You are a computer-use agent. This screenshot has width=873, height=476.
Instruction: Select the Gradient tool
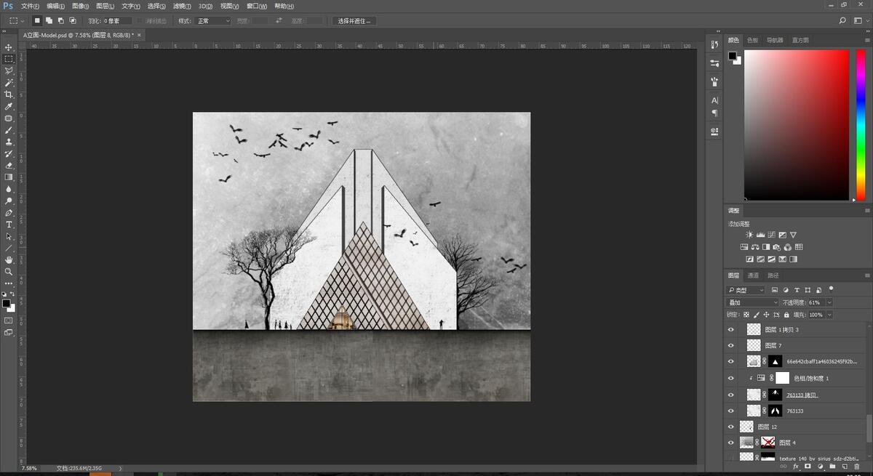pyautogui.click(x=9, y=177)
